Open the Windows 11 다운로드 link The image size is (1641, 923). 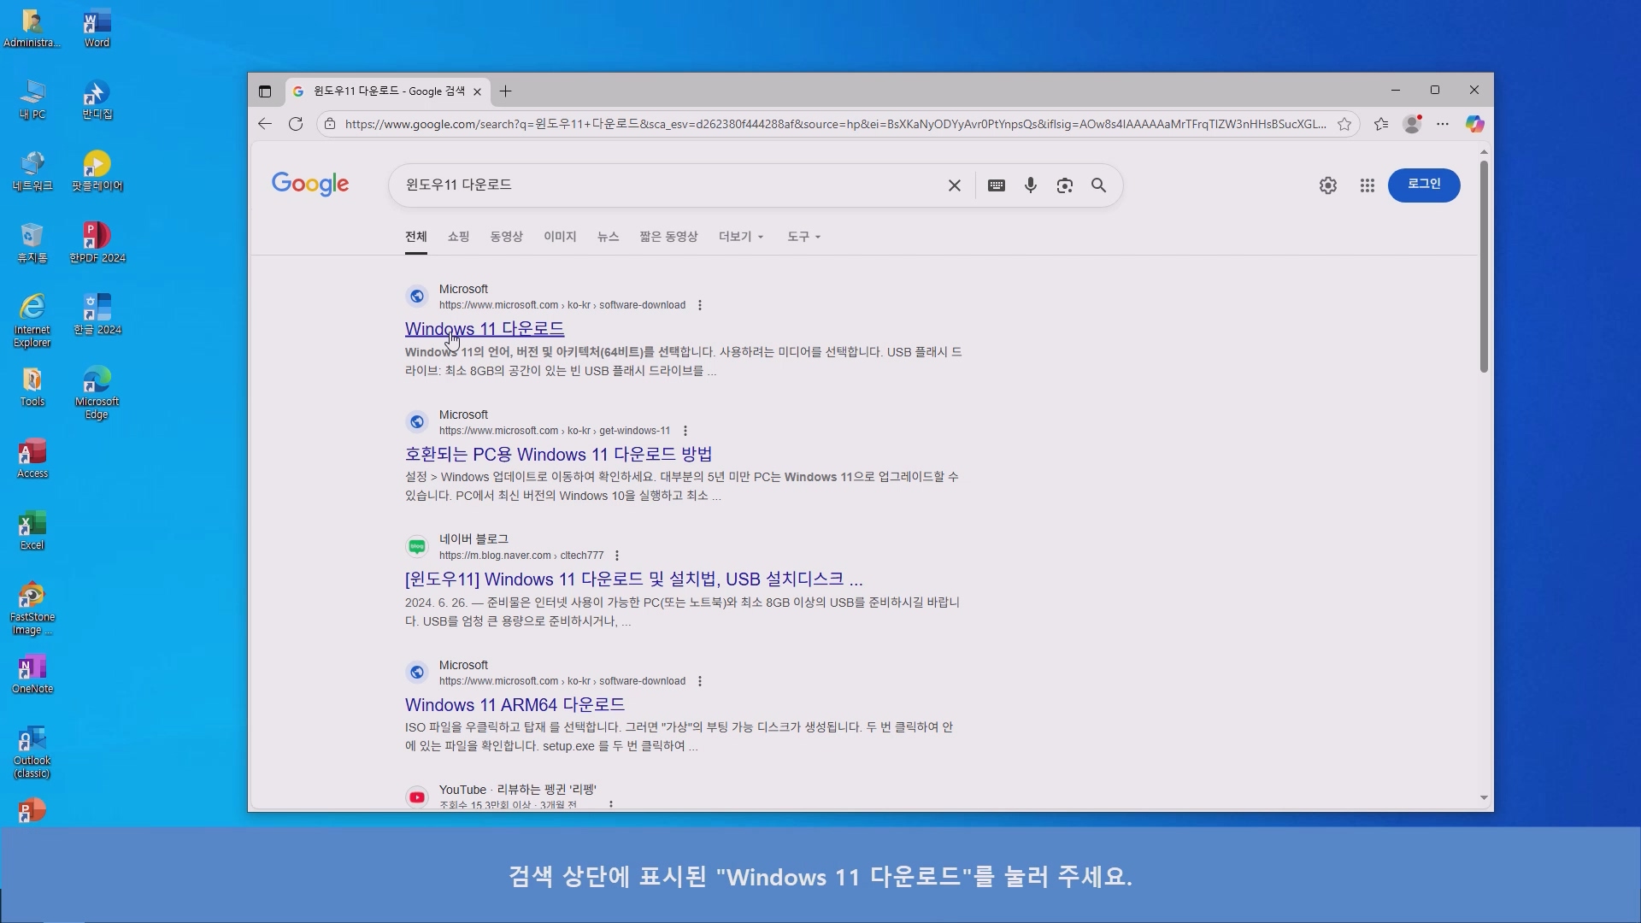484,329
